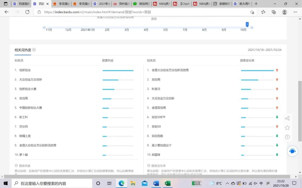Click help question icon on right sidebar
The height and width of the screenshot is (188, 302).
coord(287,137)
